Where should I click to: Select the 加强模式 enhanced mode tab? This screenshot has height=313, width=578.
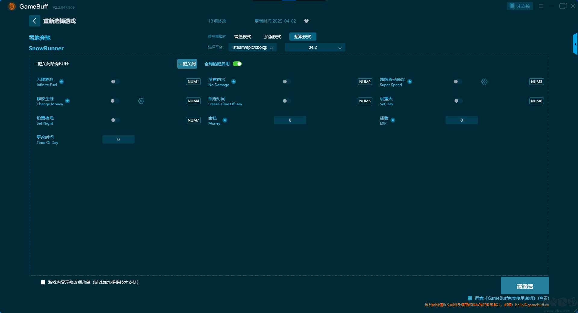[x=272, y=37]
